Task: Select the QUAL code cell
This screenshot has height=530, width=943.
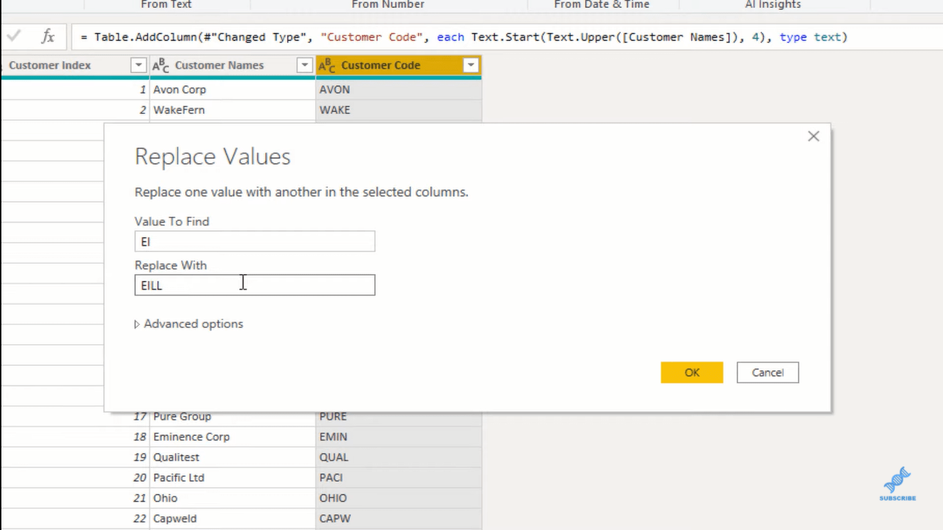Action: 398,457
